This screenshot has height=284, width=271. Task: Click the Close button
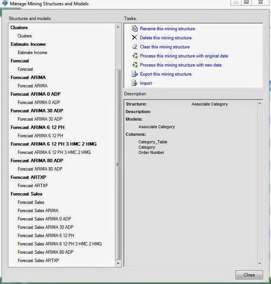point(249,275)
